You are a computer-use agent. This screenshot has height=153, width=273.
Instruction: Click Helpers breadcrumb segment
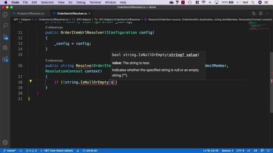click(26, 20)
